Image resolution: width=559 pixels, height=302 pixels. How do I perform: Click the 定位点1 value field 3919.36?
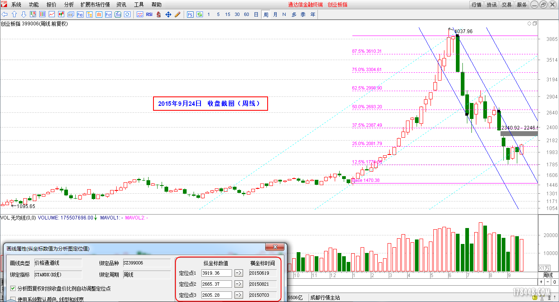point(216,273)
